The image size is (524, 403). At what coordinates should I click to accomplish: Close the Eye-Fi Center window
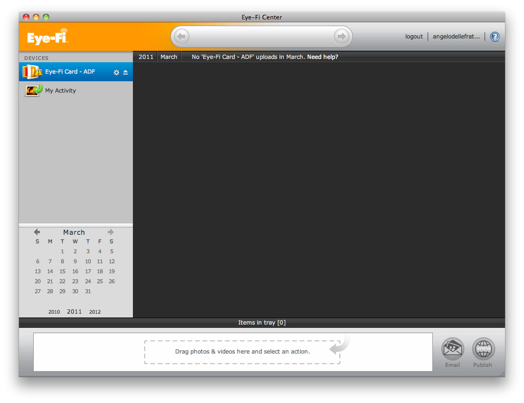(x=26, y=17)
